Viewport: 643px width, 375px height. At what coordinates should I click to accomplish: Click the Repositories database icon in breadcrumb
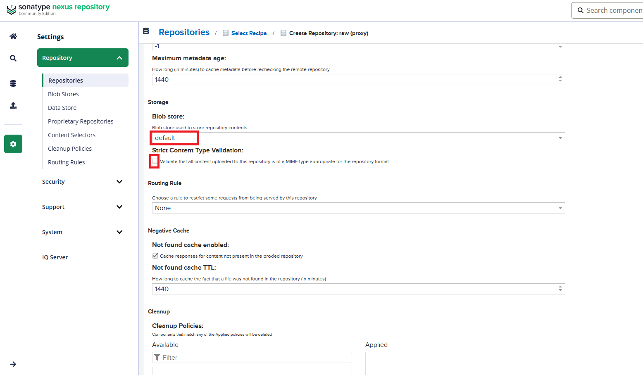[146, 31]
